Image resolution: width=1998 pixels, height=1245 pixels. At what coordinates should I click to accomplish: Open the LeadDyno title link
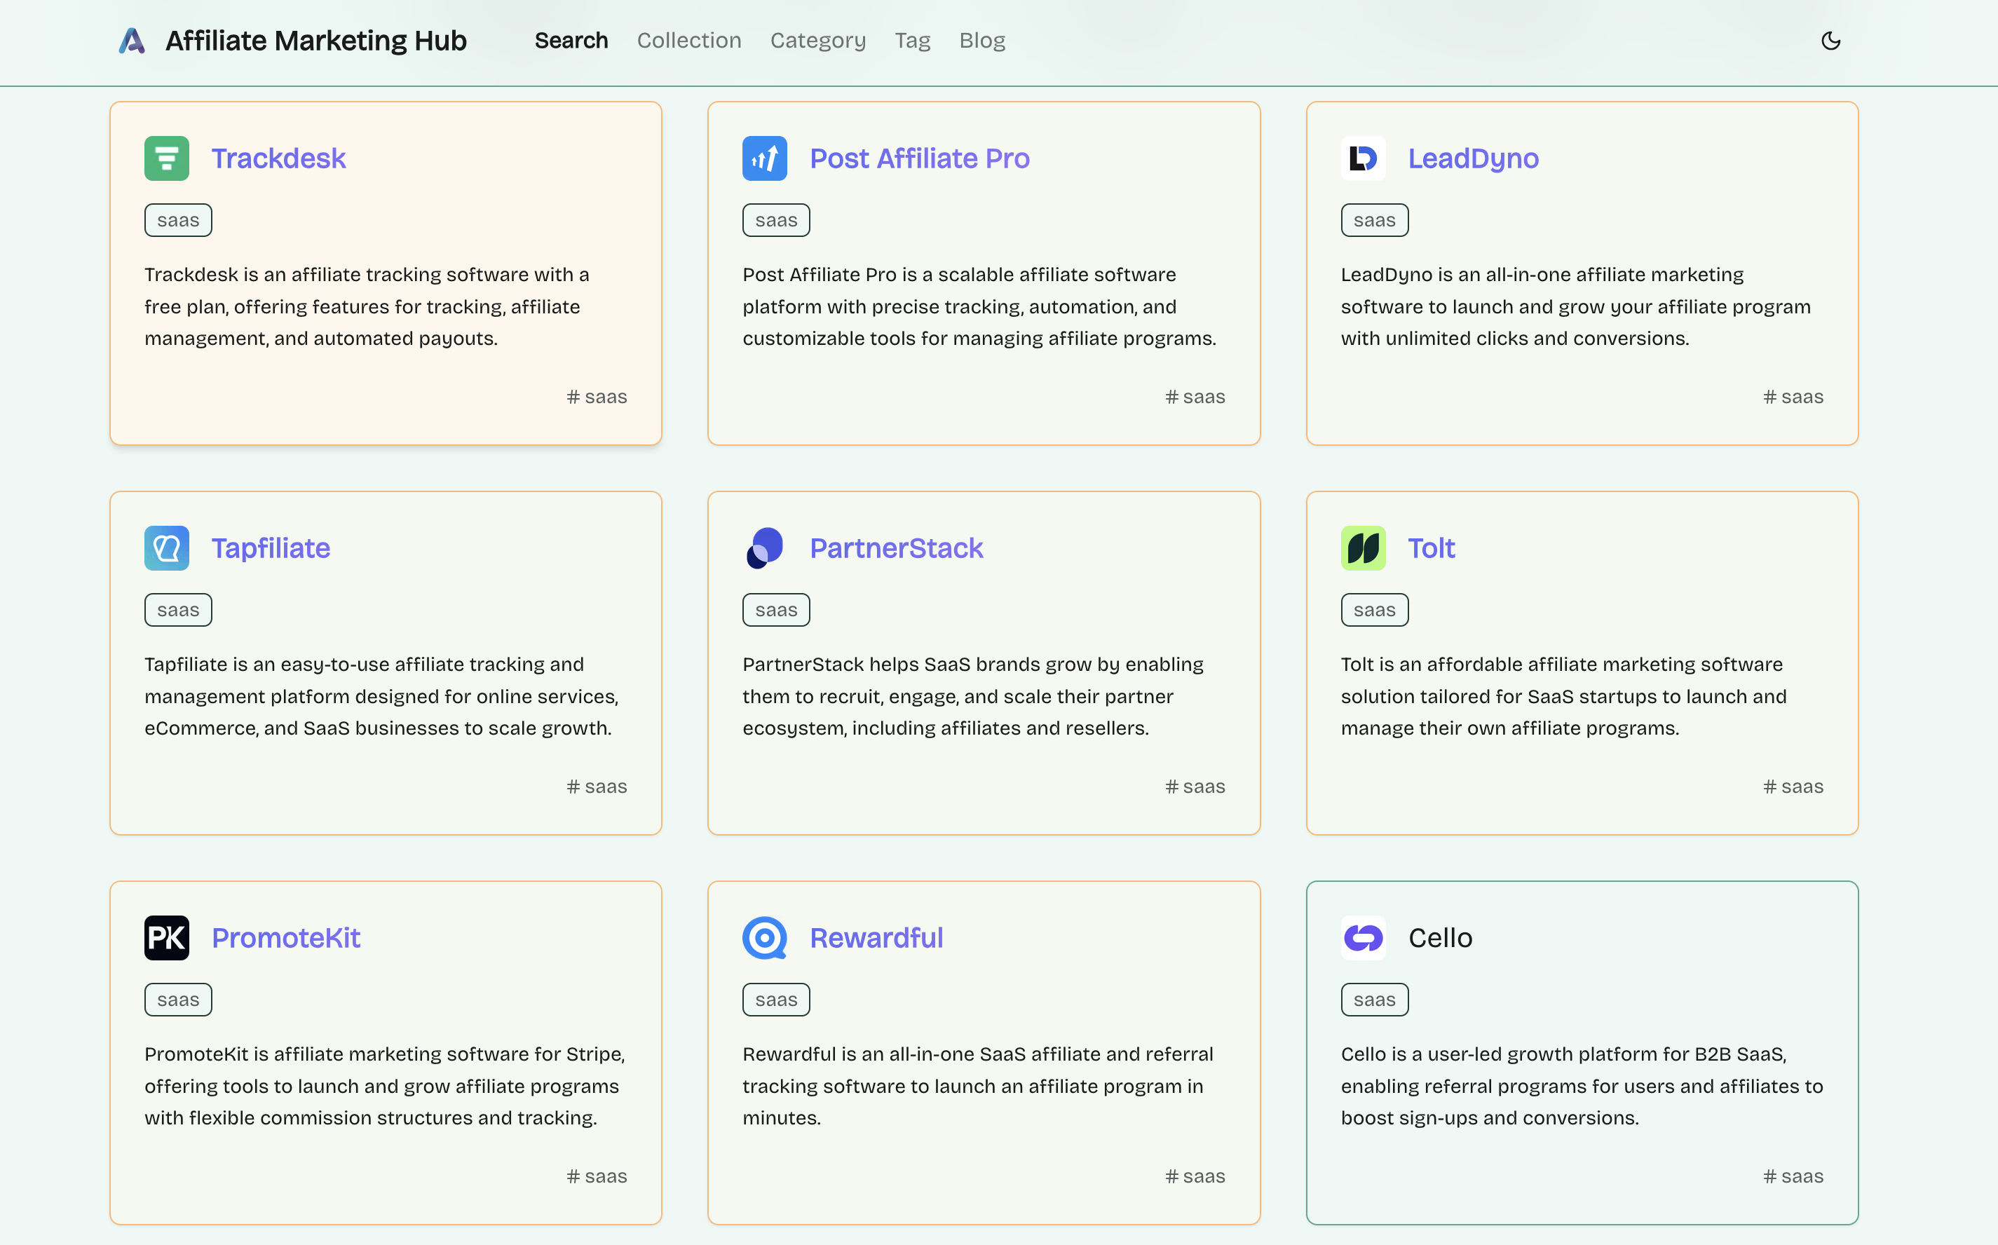1473,158
